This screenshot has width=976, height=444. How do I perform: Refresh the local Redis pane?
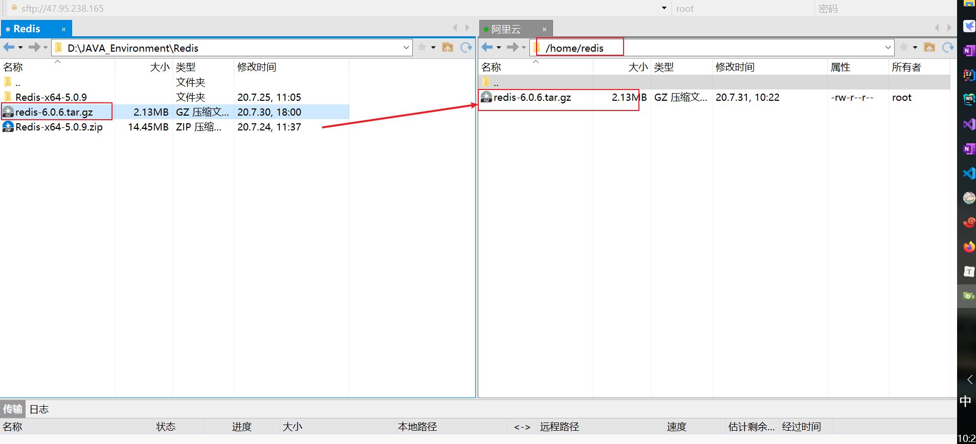coord(466,48)
